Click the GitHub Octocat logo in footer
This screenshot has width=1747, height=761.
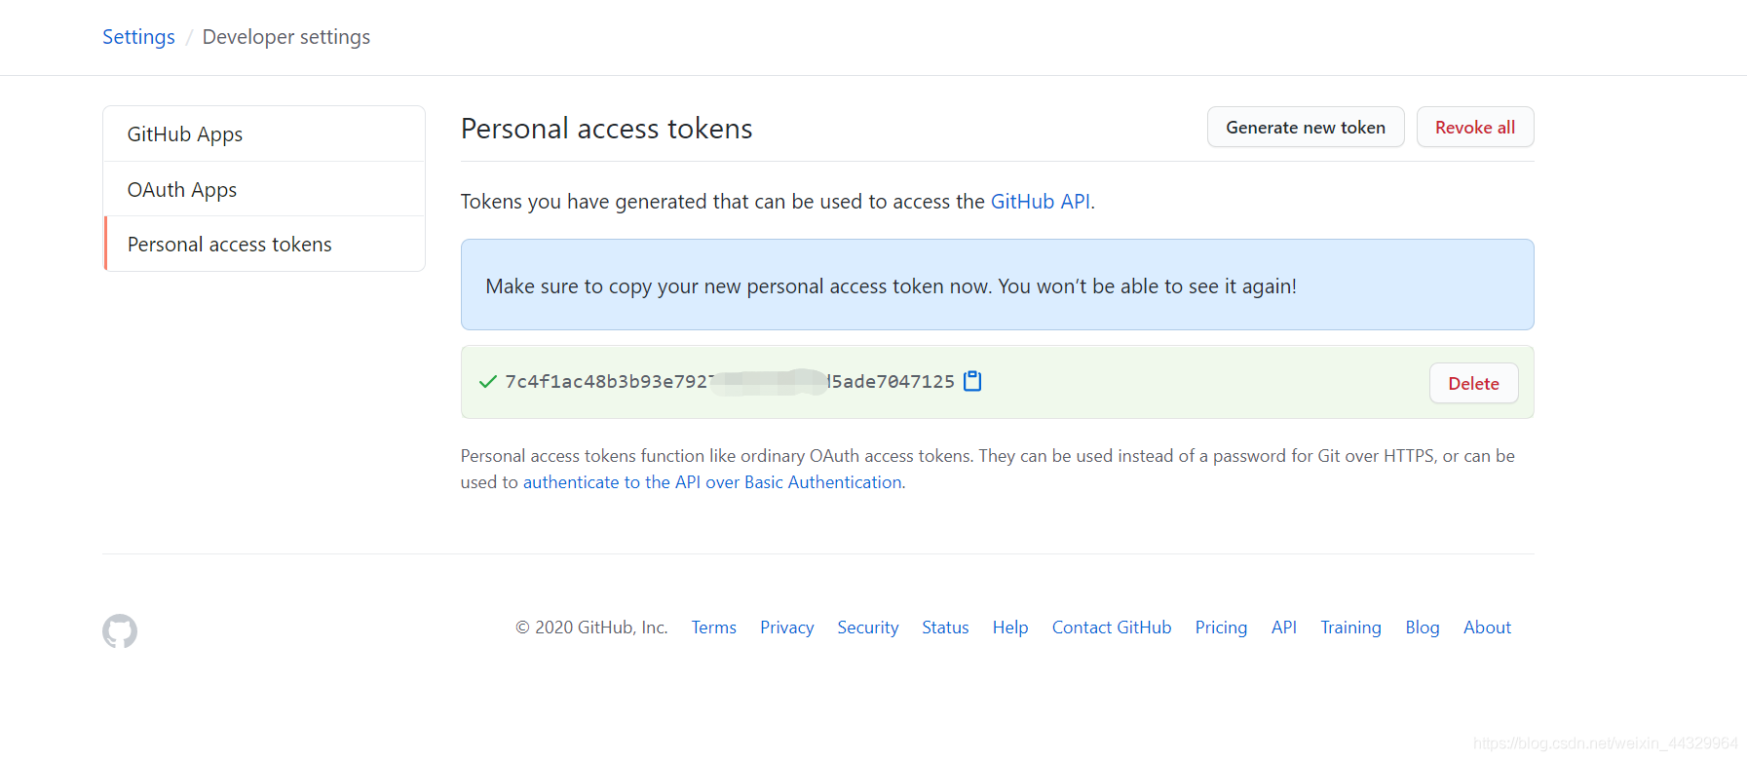120,631
